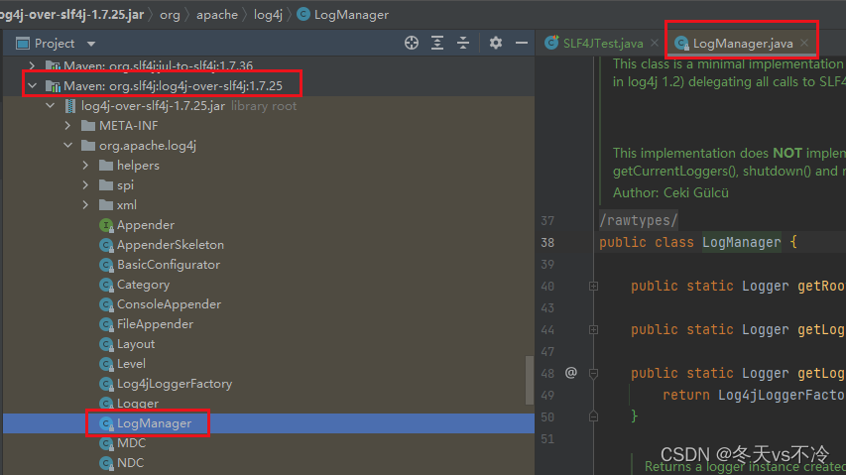
Task: Hide the Project tool window with minus icon
Action: coord(522,43)
